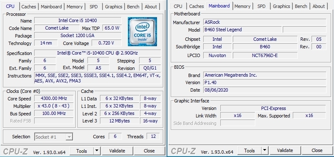
Task: Click the Package value Socket 1200 LGA
Action: pos(78,35)
